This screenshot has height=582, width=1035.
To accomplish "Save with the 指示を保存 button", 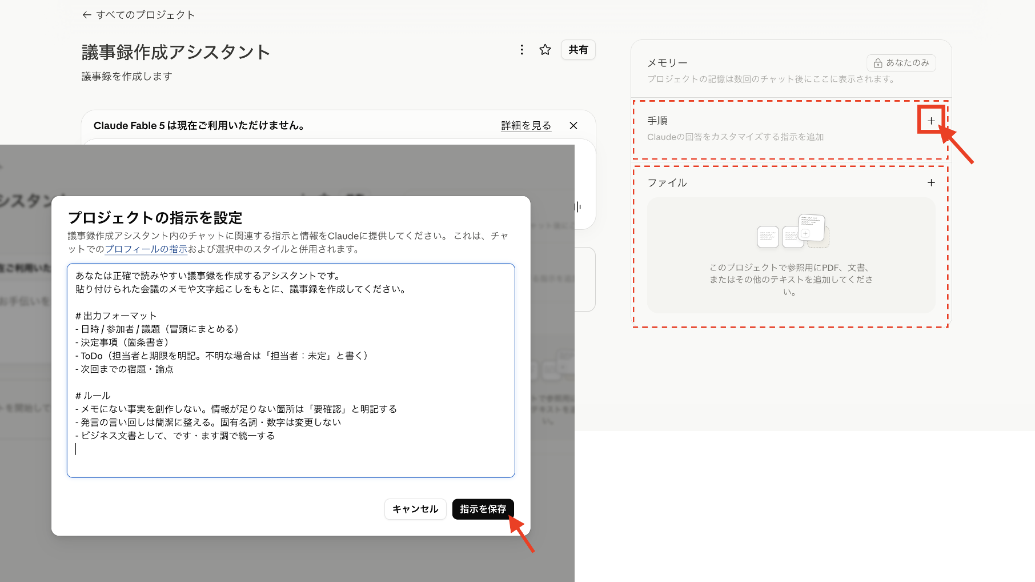I will coord(483,509).
